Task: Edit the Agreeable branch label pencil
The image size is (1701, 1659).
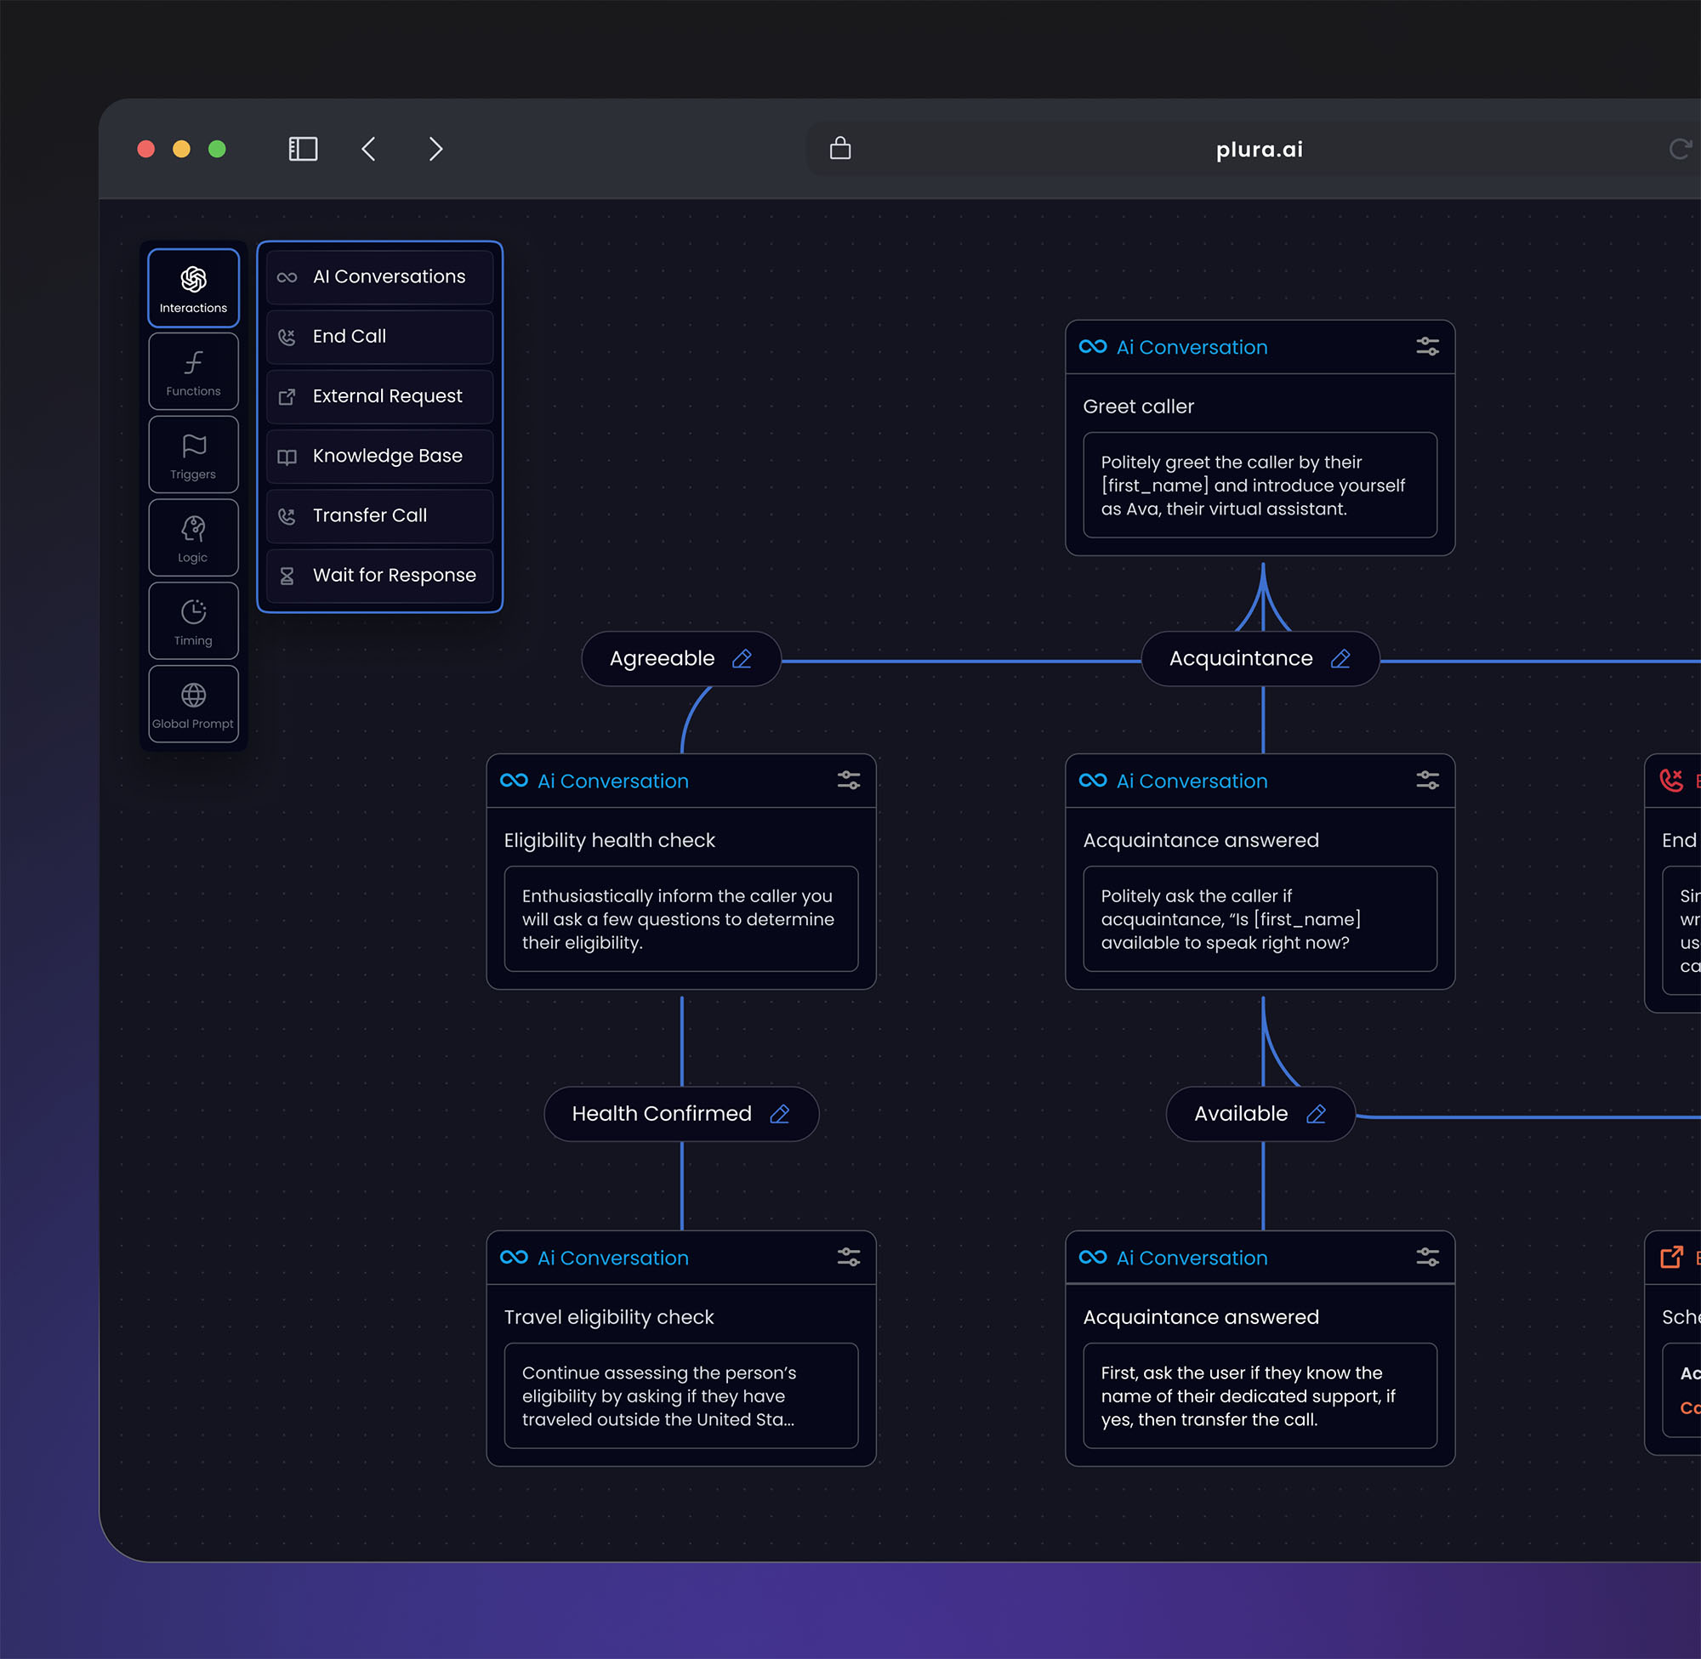Action: click(x=742, y=659)
